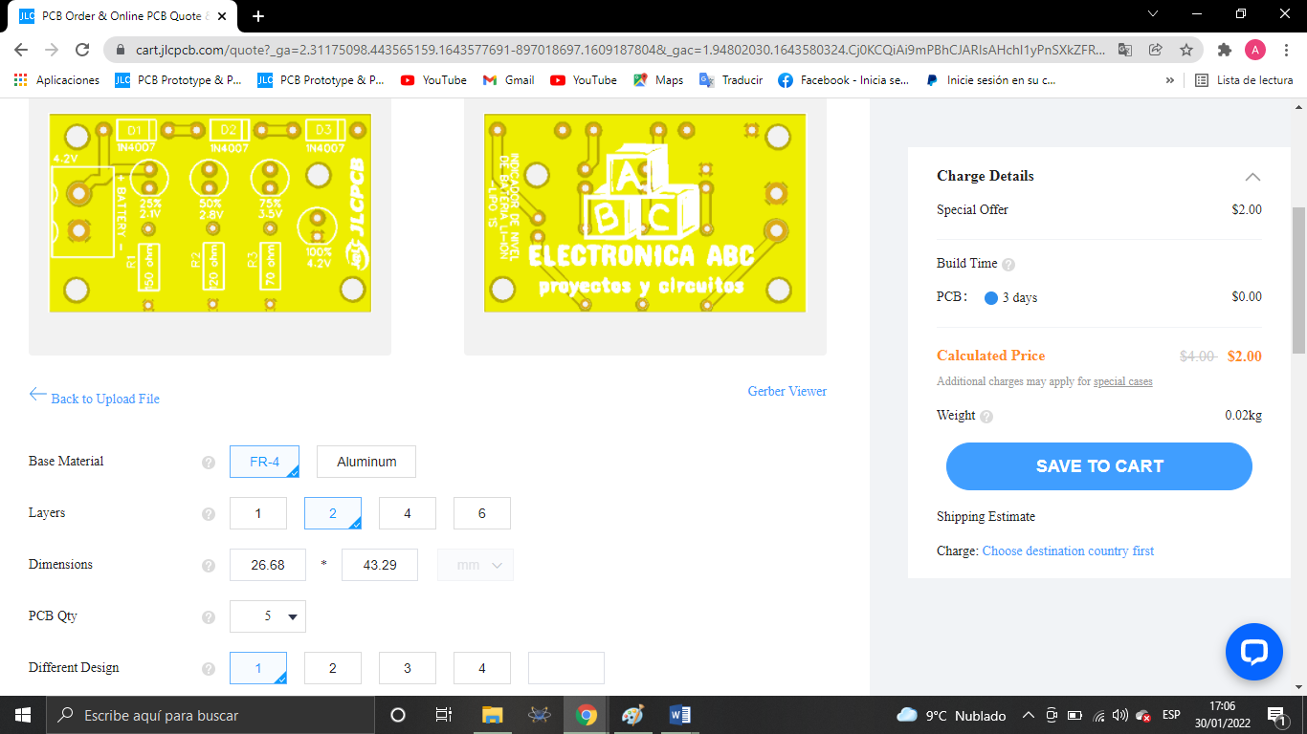Select Different Design 1
Viewport: 1307px width, 734px height.
[x=258, y=668]
